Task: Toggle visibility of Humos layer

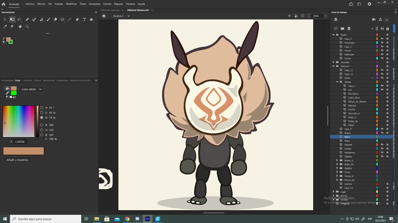Action: [x=382, y=51]
